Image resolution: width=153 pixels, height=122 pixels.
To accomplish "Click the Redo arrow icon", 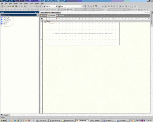I will [32, 6].
